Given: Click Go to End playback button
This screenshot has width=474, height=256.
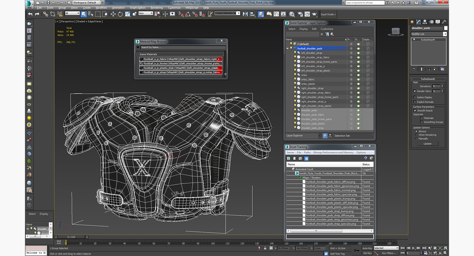Looking at the screenshot, I should (425, 248).
